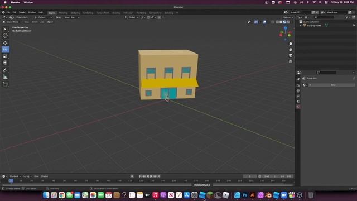The height and width of the screenshot is (201, 357).
Task: Click the viewport zoom magnifier icon
Action: coord(290,44)
